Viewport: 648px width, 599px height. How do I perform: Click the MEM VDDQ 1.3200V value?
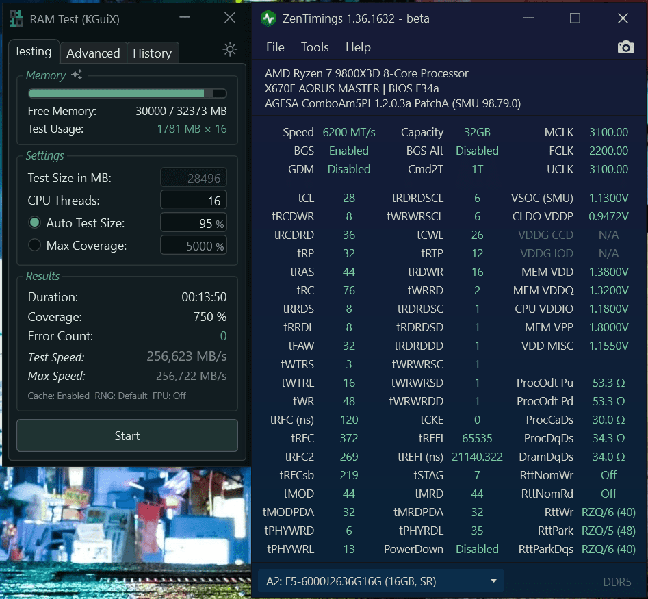[608, 290]
